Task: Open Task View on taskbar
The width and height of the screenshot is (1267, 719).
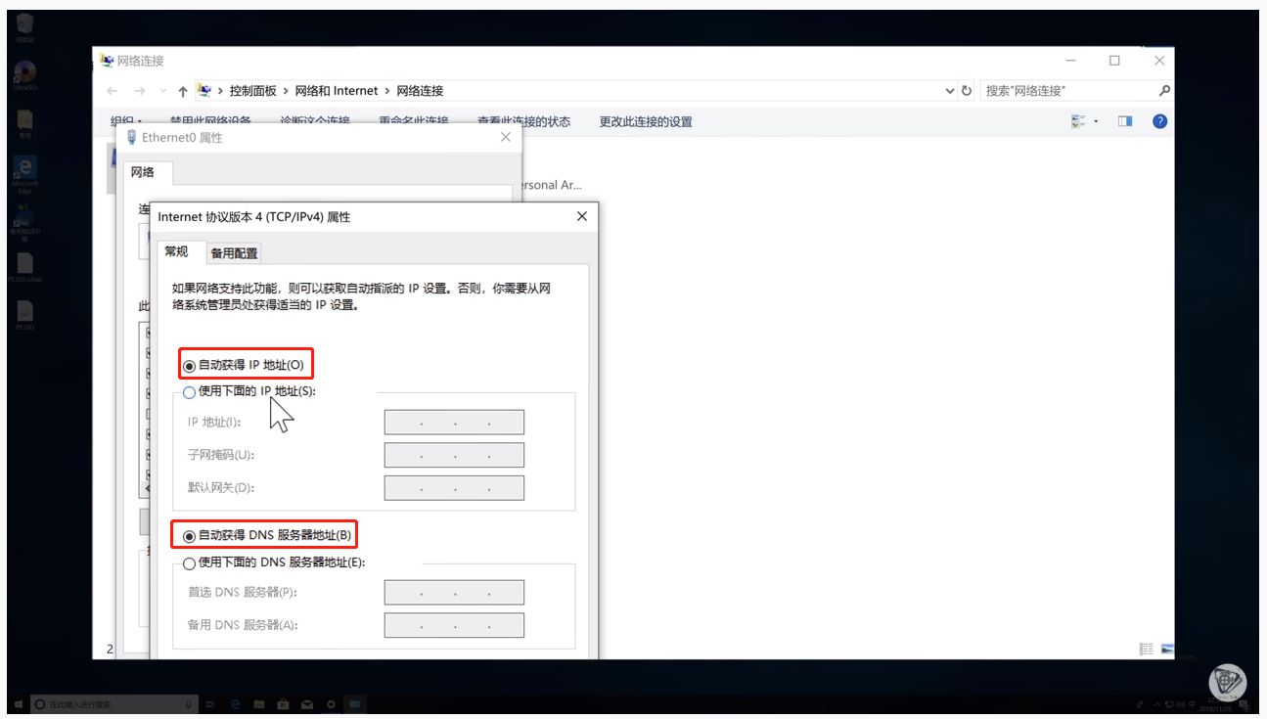Action: 210,703
